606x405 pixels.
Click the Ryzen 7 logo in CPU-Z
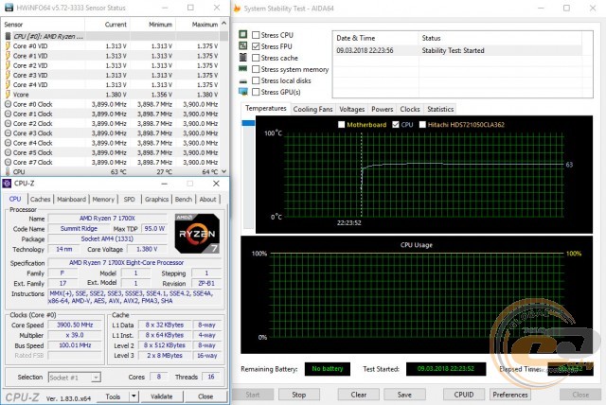(197, 234)
